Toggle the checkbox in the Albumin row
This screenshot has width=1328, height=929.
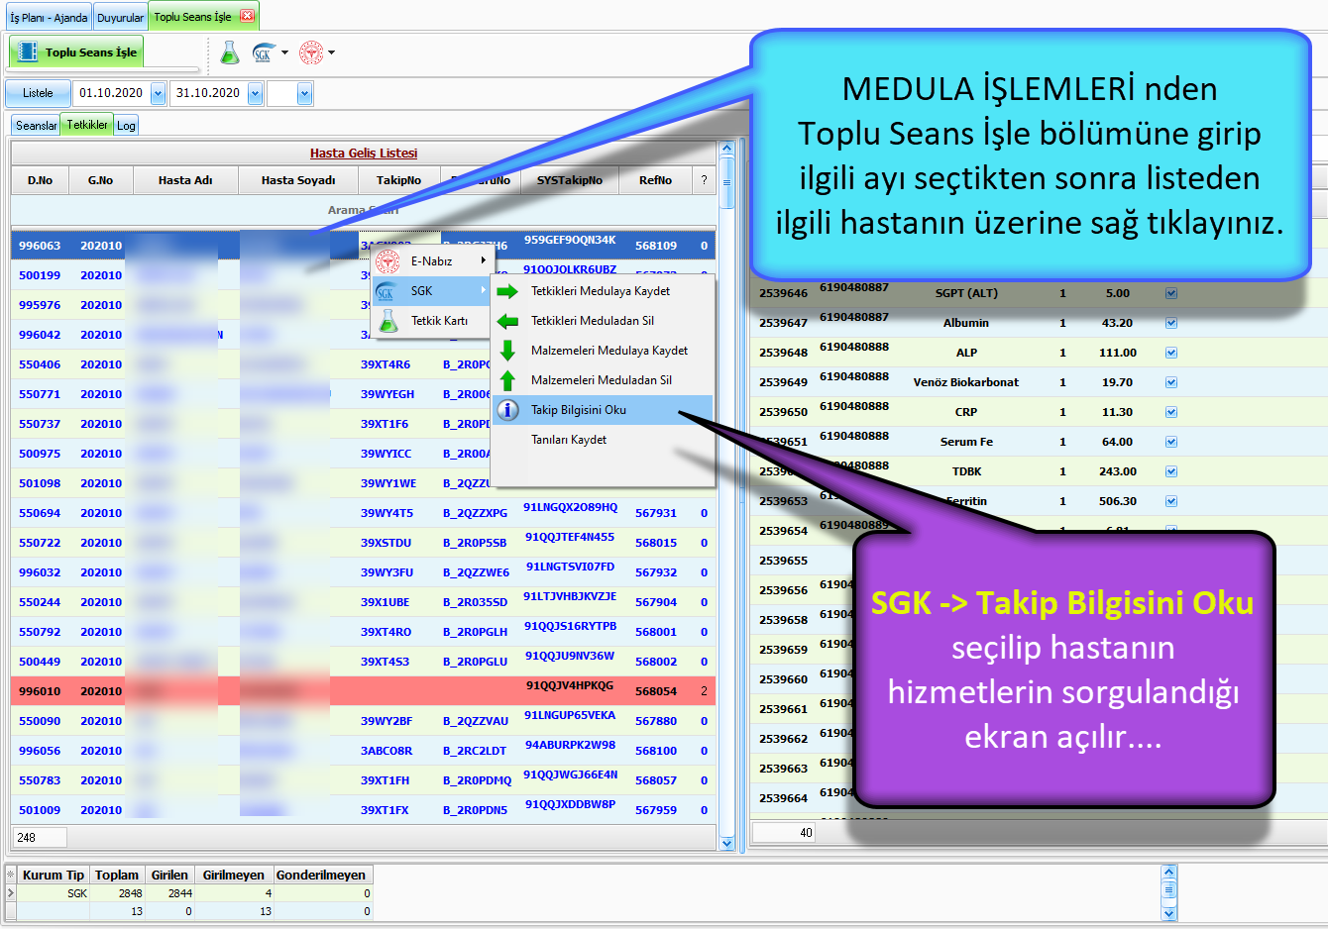(x=1170, y=323)
